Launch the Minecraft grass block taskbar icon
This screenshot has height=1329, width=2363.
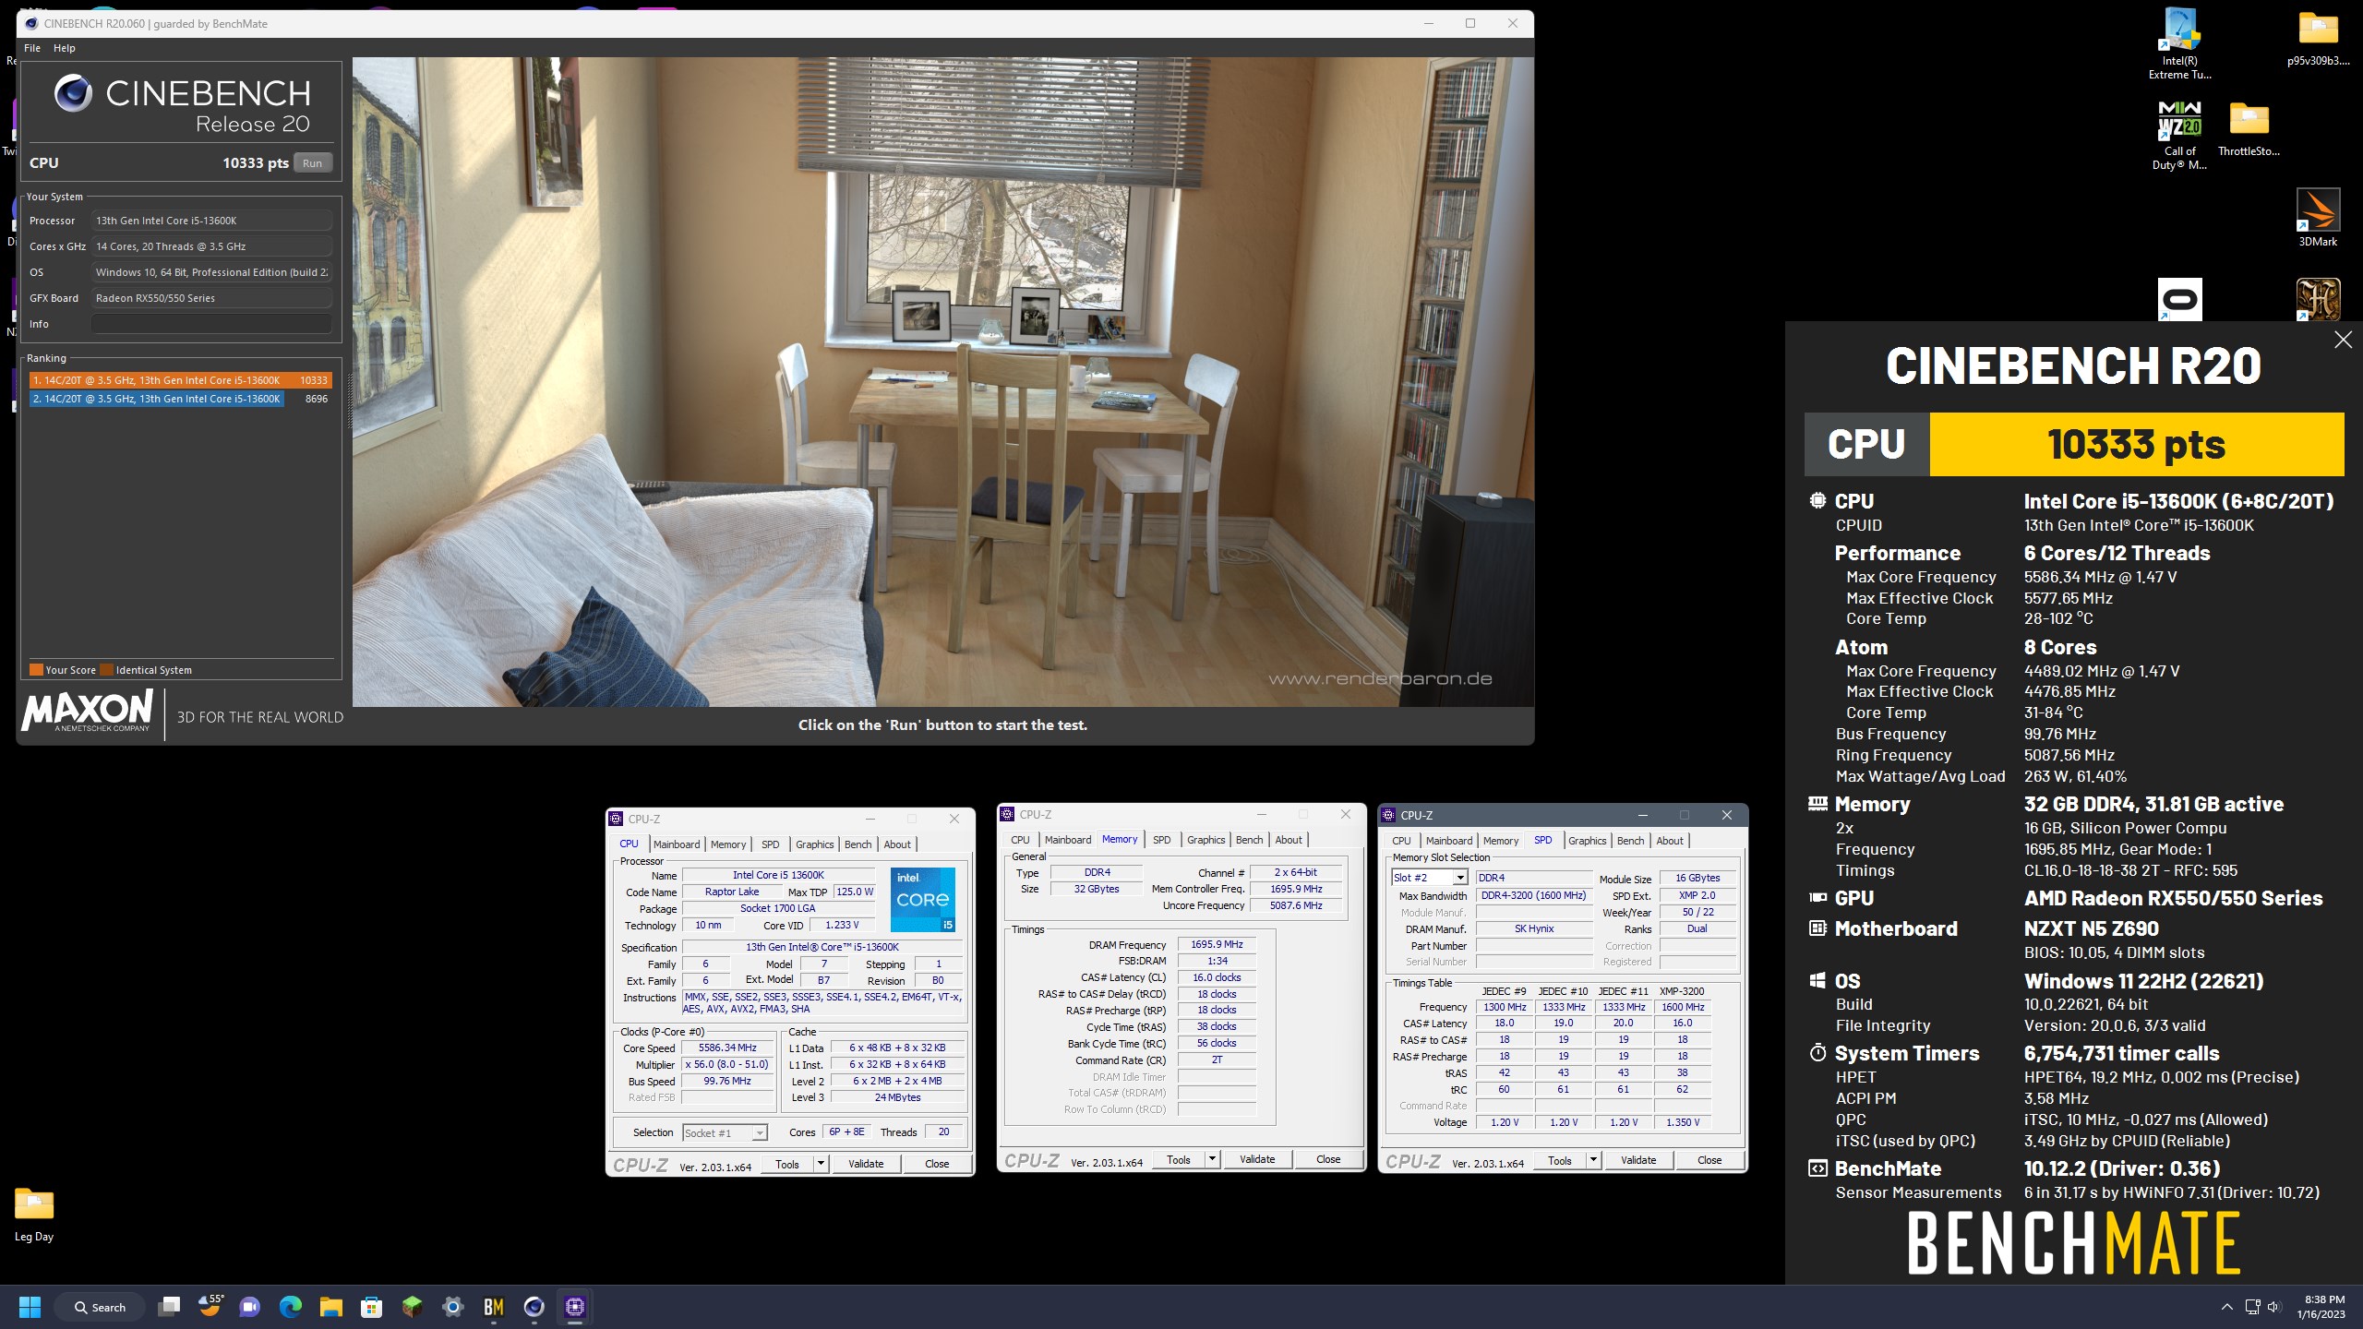tap(413, 1307)
